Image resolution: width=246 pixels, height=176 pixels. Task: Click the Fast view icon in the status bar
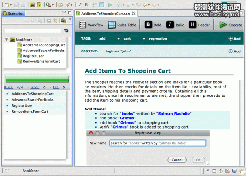click(x=7, y=170)
